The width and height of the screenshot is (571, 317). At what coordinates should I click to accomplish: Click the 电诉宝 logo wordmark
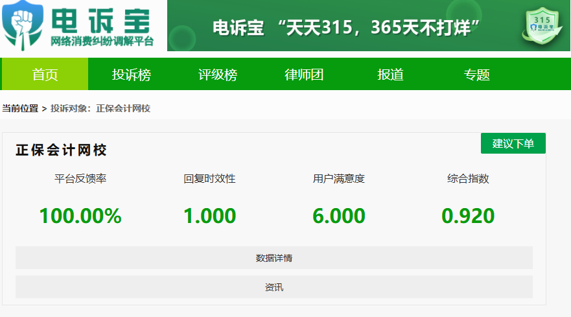[101, 21]
